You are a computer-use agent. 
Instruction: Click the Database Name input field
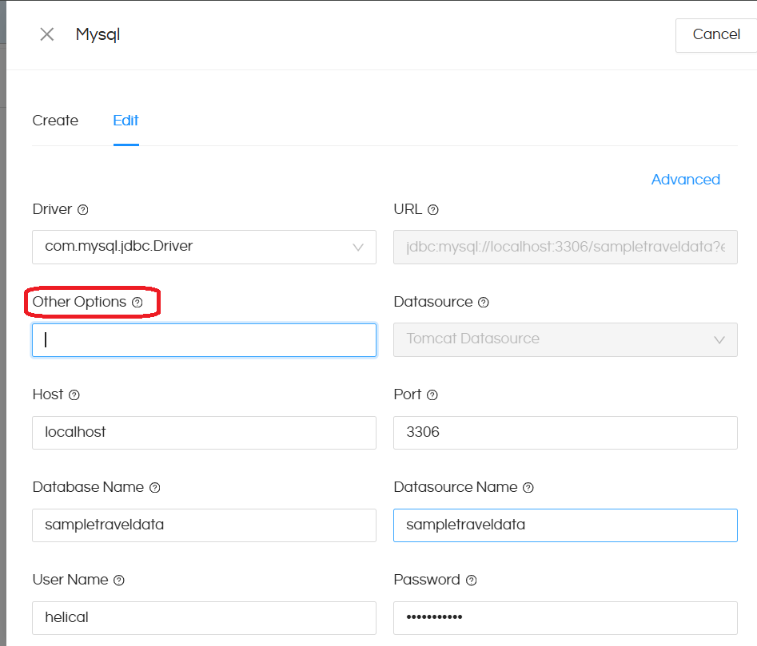(204, 525)
